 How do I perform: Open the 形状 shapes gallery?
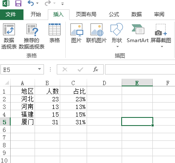117,33
